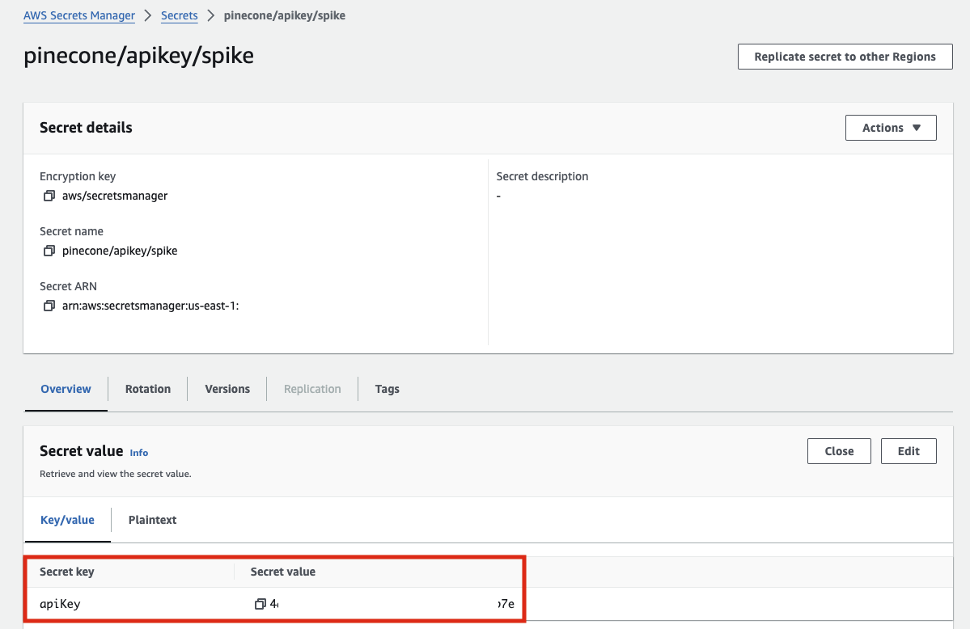Click Replicate secret to other Regions

(x=845, y=56)
